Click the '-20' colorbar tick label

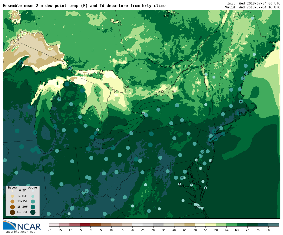coord(49,230)
